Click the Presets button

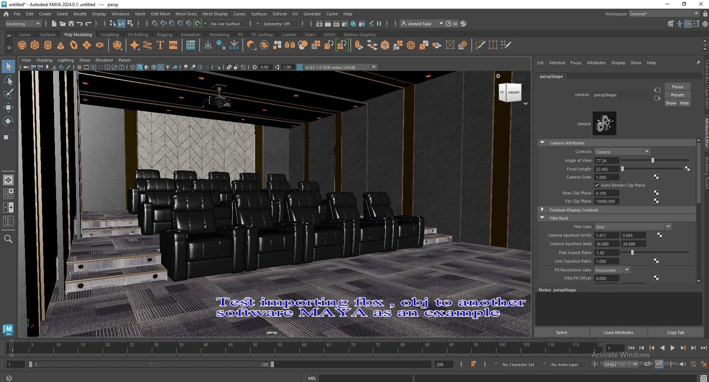[x=677, y=95]
